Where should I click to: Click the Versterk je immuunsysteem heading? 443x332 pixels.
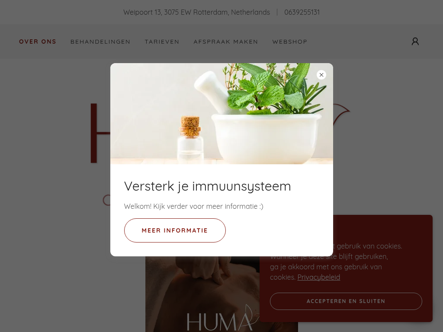[207, 186]
